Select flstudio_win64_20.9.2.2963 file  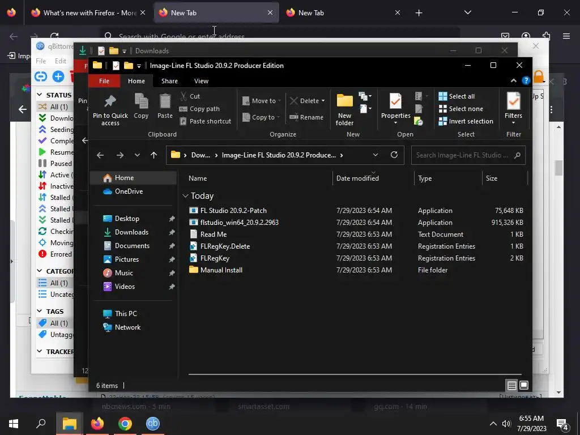coord(239,222)
